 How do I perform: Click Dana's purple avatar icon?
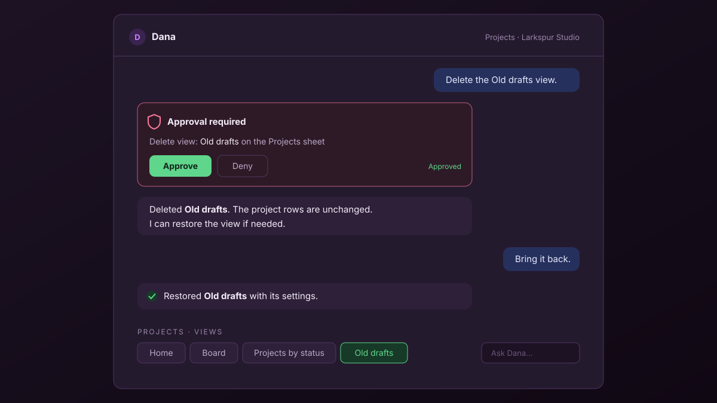click(x=137, y=37)
